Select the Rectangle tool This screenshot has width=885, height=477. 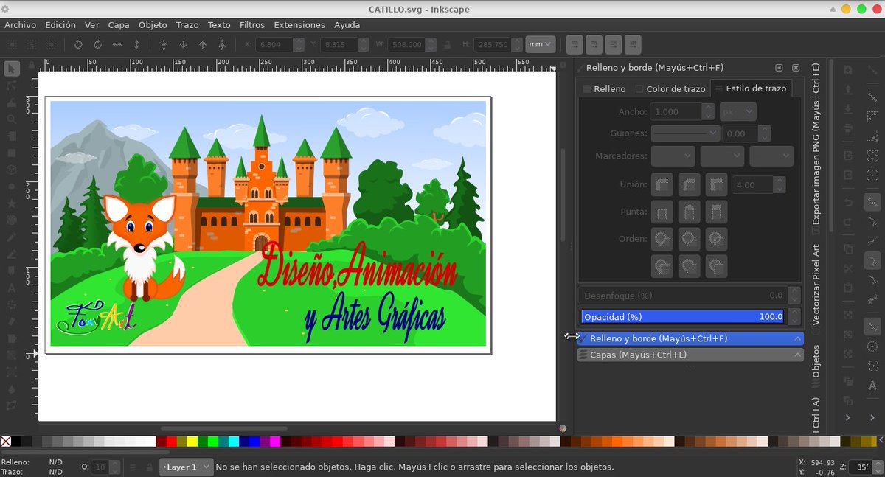click(11, 153)
